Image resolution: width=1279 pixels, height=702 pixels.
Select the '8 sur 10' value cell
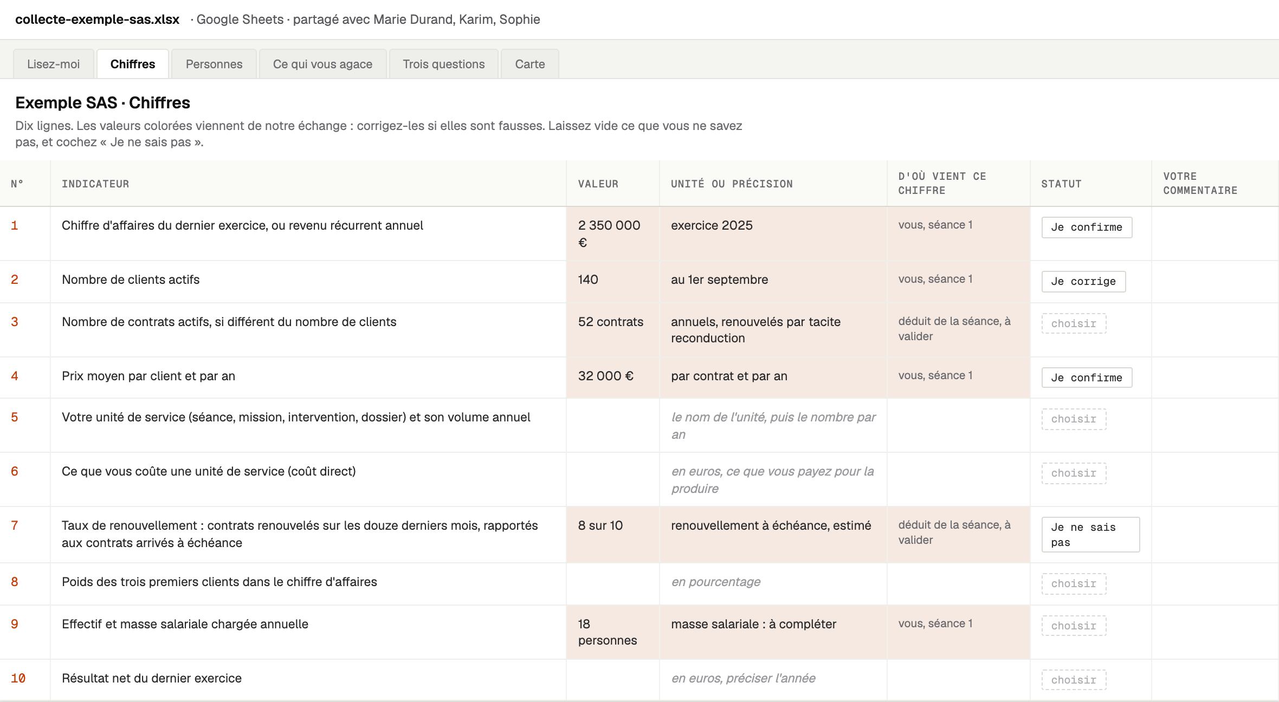pyautogui.click(x=613, y=535)
